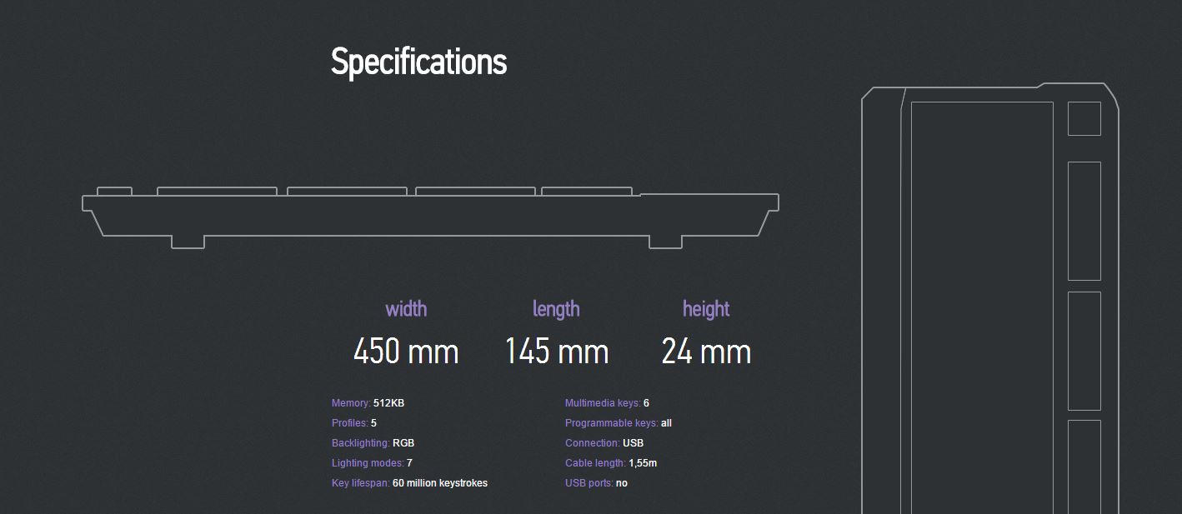Select the Key lifespan 60 million keystrokes
The image size is (1182, 514).
pyautogui.click(x=409, y=483)
